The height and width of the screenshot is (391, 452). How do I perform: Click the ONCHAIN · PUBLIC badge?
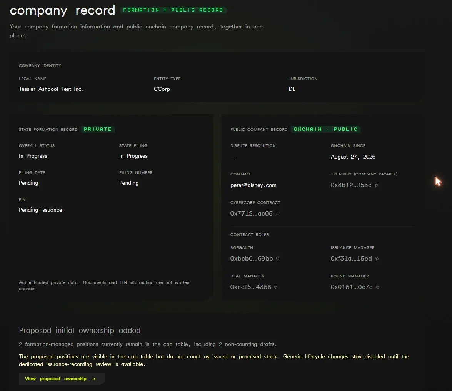pyautogui.click(x=325, y=129)
